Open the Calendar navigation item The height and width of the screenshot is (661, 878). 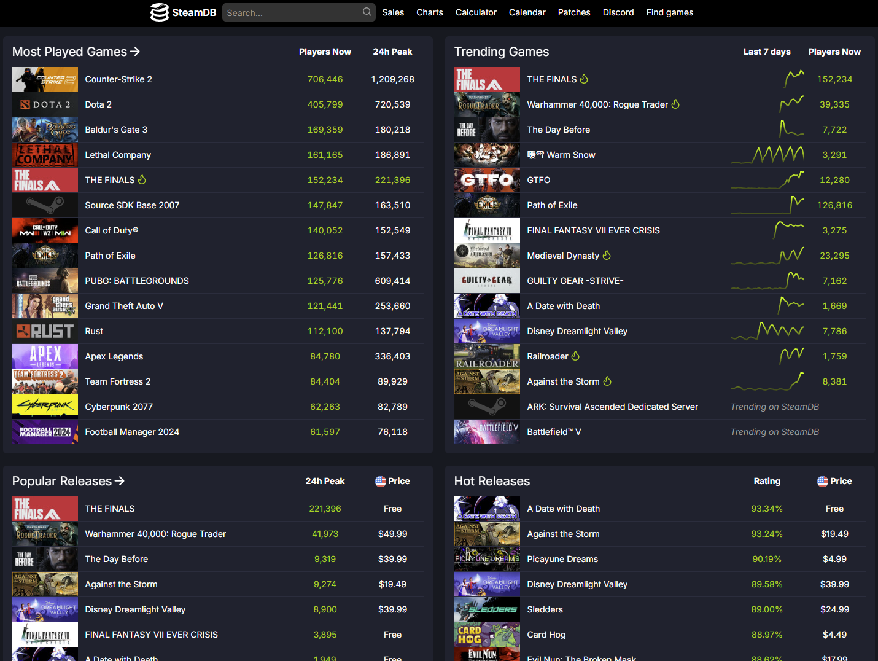pos(527,12)
